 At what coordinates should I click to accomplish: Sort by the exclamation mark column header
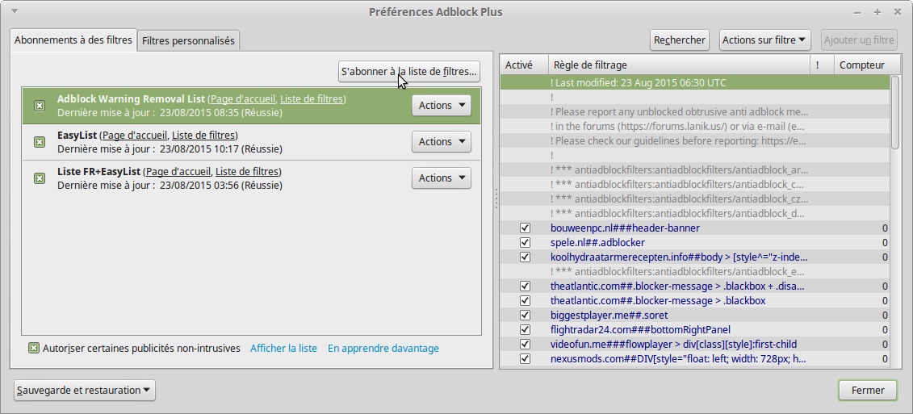[822, 65]
